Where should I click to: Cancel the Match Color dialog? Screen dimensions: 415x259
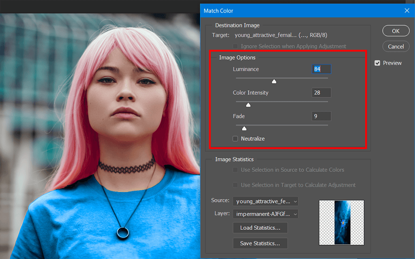point(396,47)
